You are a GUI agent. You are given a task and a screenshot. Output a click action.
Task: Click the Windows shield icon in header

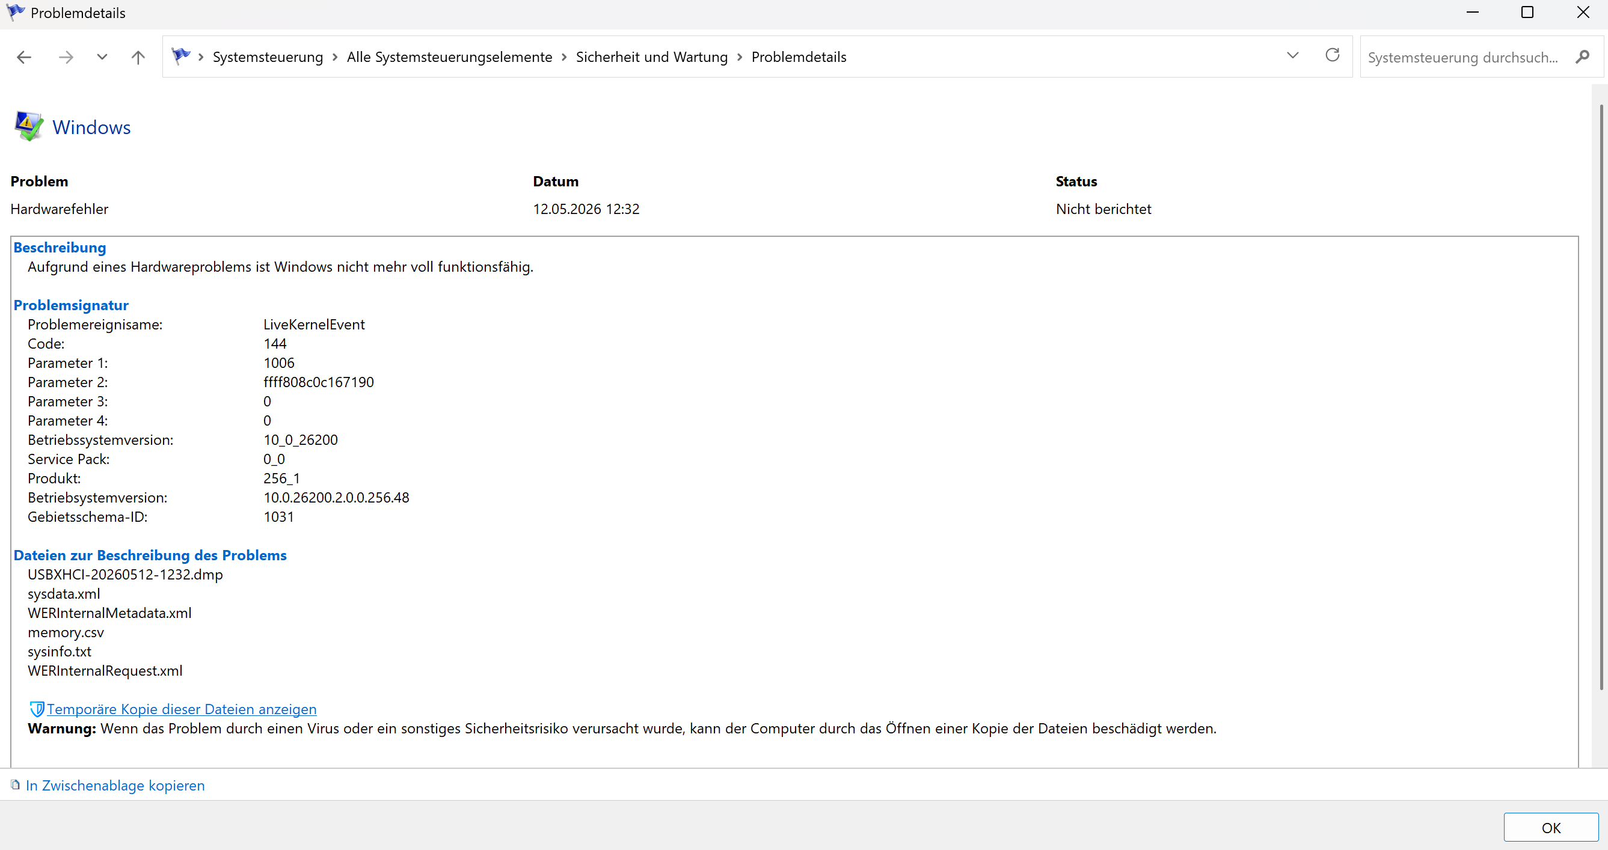28,127
